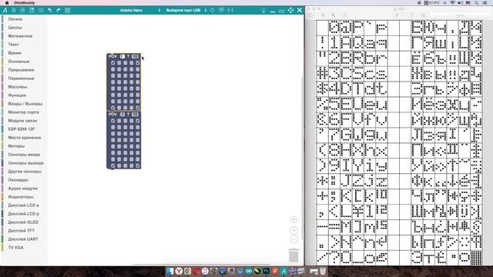493x277 pixels.
Task: Click the Arduino code A icon
Action: pos(5,10)
